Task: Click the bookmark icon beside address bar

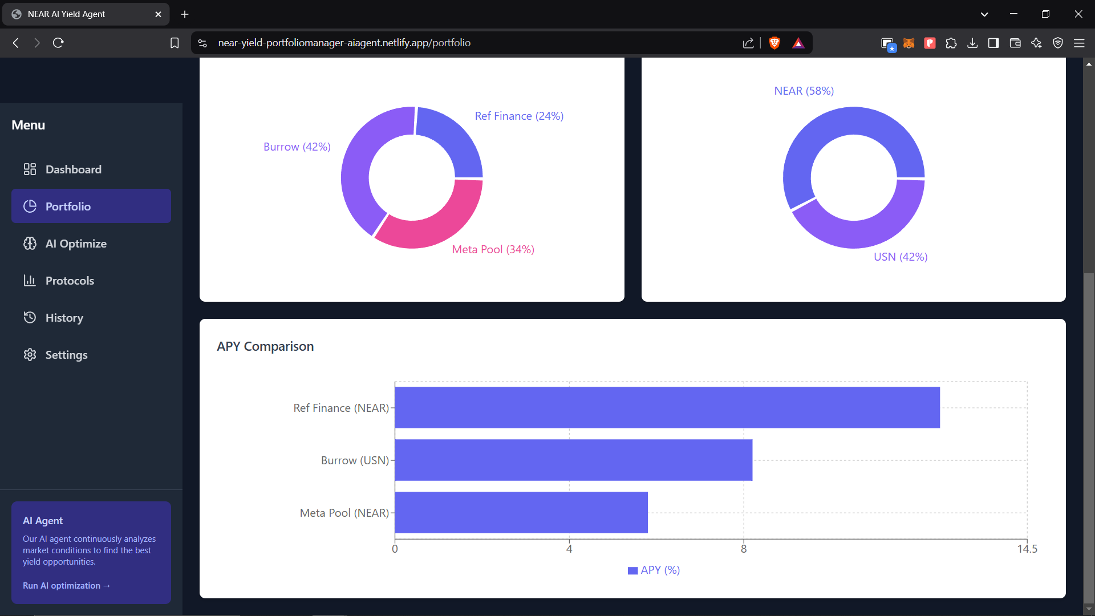Action: tap(175, 43)
